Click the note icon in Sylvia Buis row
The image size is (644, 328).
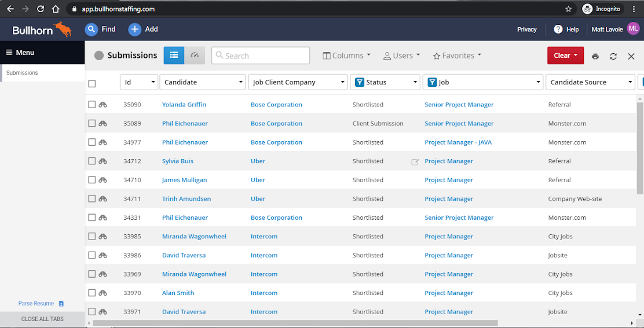tap(415, 162)
